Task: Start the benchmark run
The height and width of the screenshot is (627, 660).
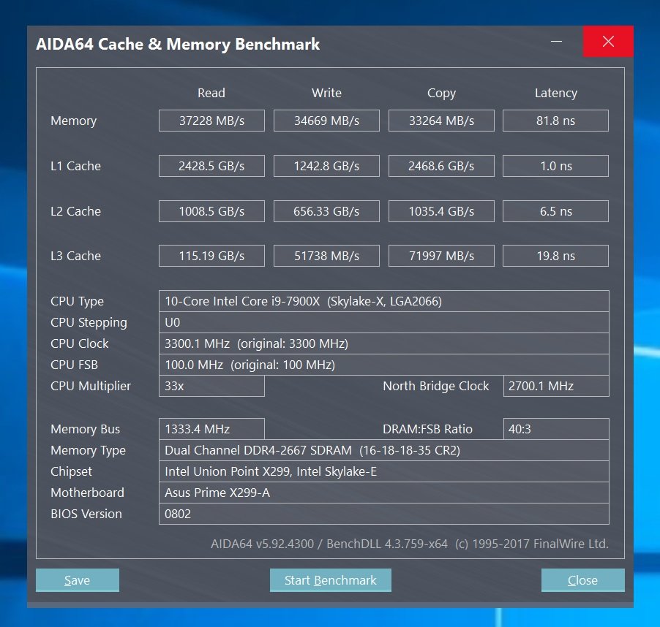Action: click(x=331, y=580)
